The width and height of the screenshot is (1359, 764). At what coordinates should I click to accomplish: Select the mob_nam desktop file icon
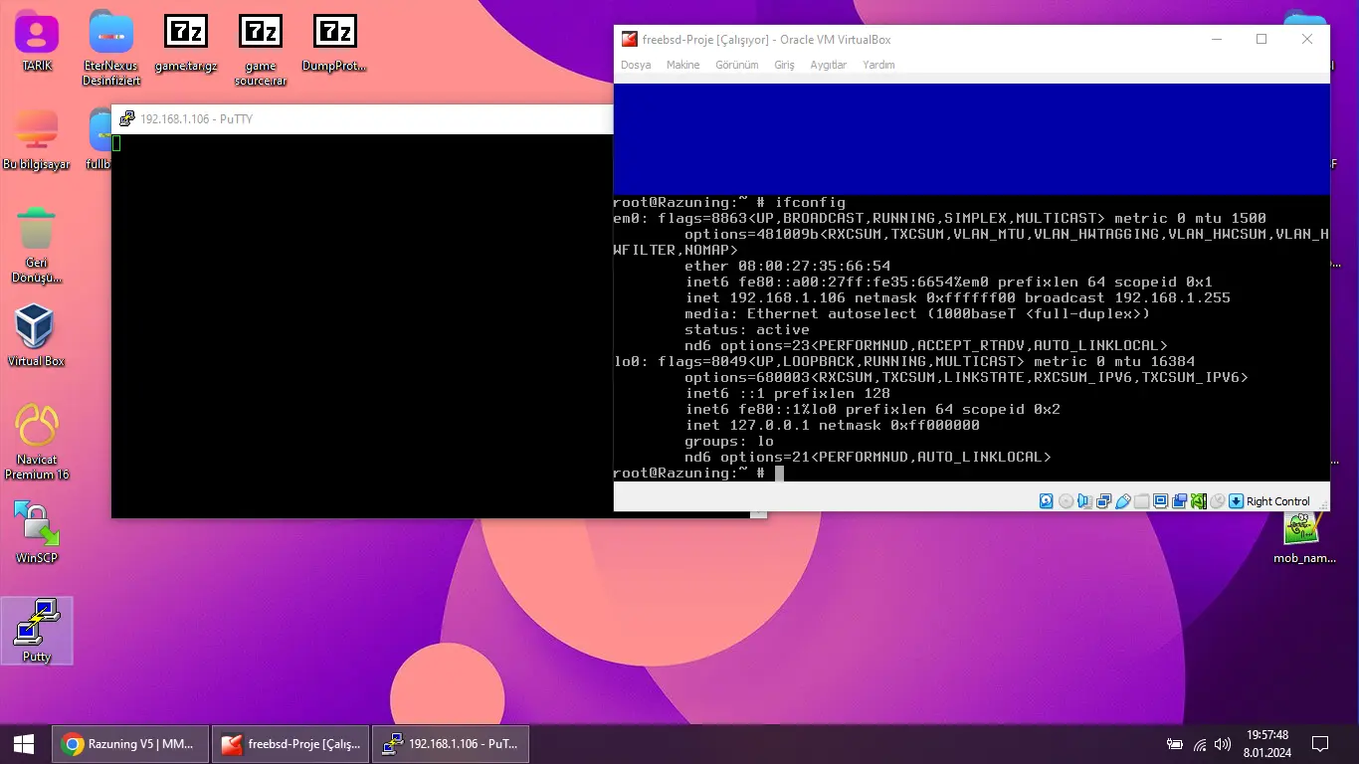point(1304,537)
